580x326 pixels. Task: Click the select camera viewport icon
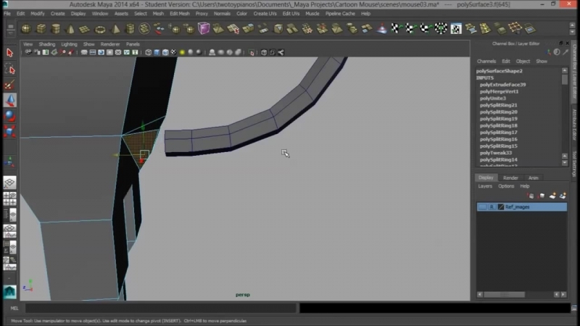click(28, 52)
